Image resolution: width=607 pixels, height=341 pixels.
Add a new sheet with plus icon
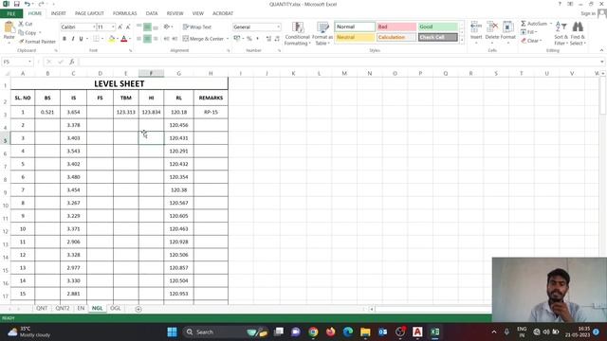click(x=138, y=309)
